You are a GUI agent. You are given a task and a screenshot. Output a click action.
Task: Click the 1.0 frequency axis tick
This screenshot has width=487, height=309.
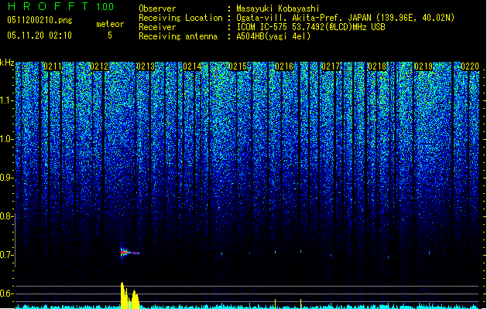tap(7, 139)
